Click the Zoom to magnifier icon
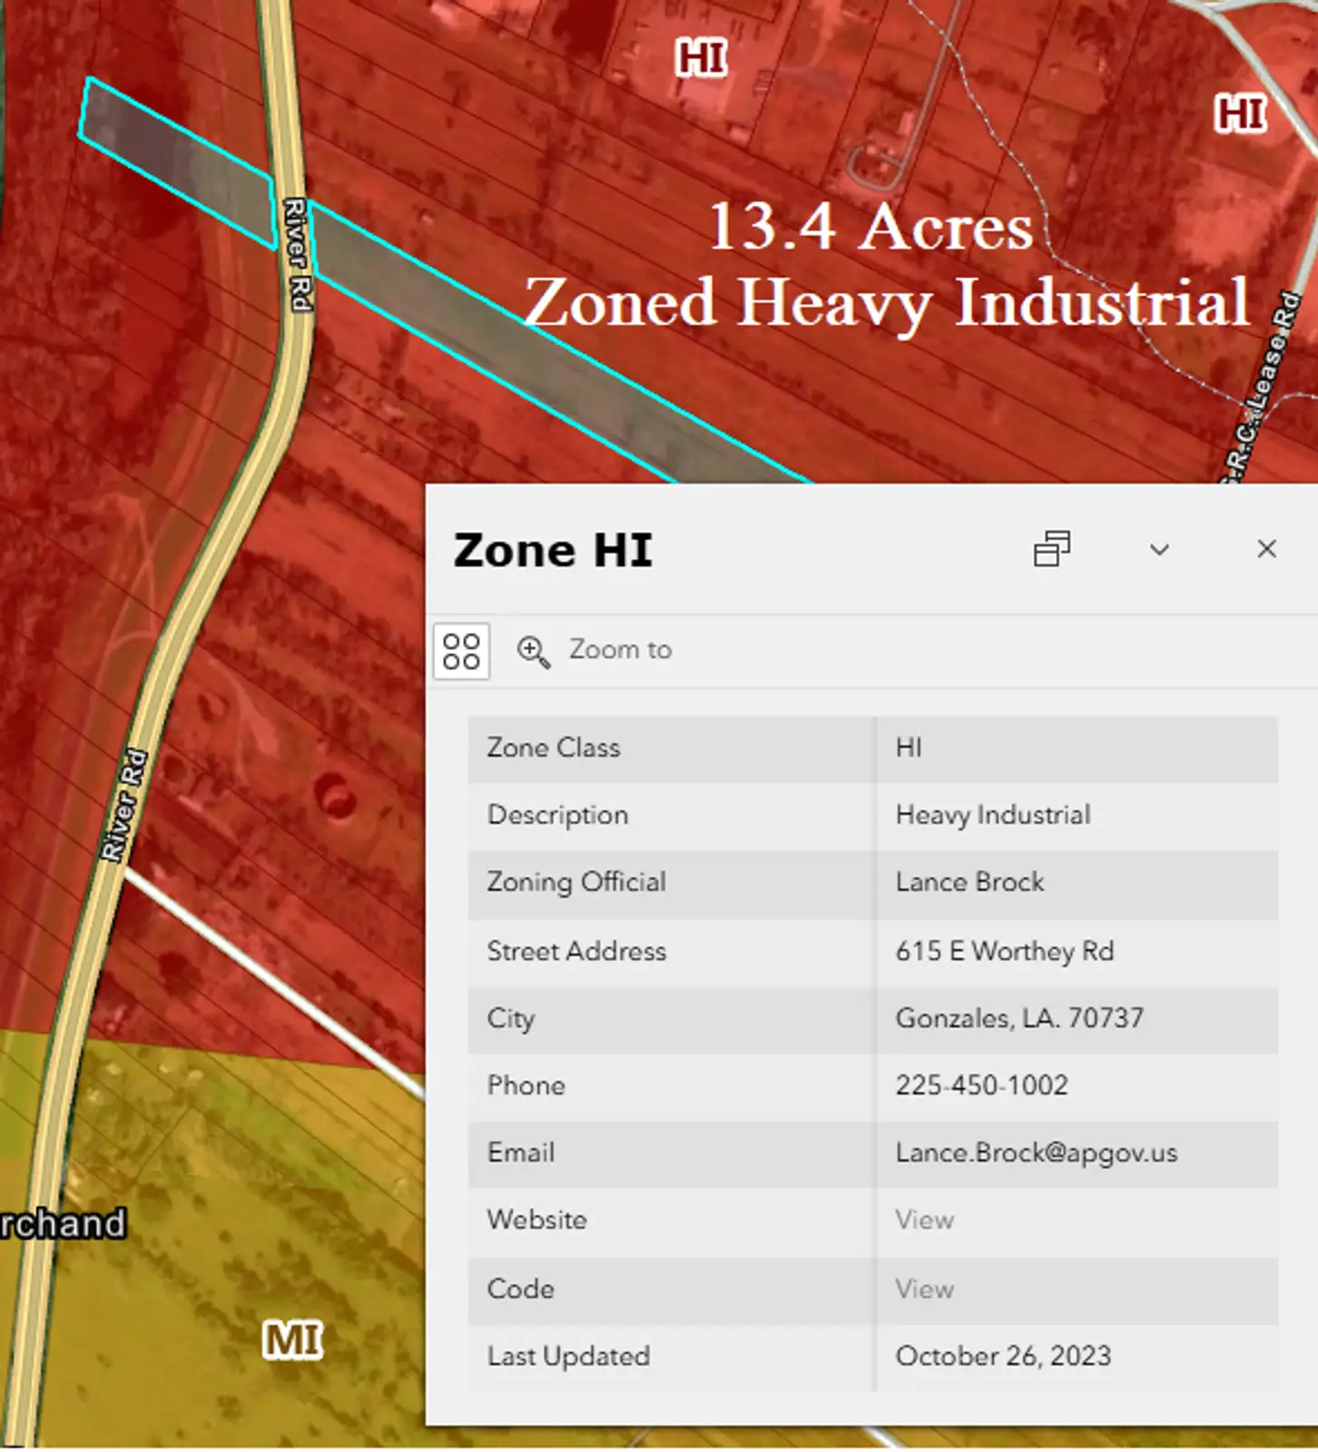This screenshot has height=1452, width=1318. point(533,651)
